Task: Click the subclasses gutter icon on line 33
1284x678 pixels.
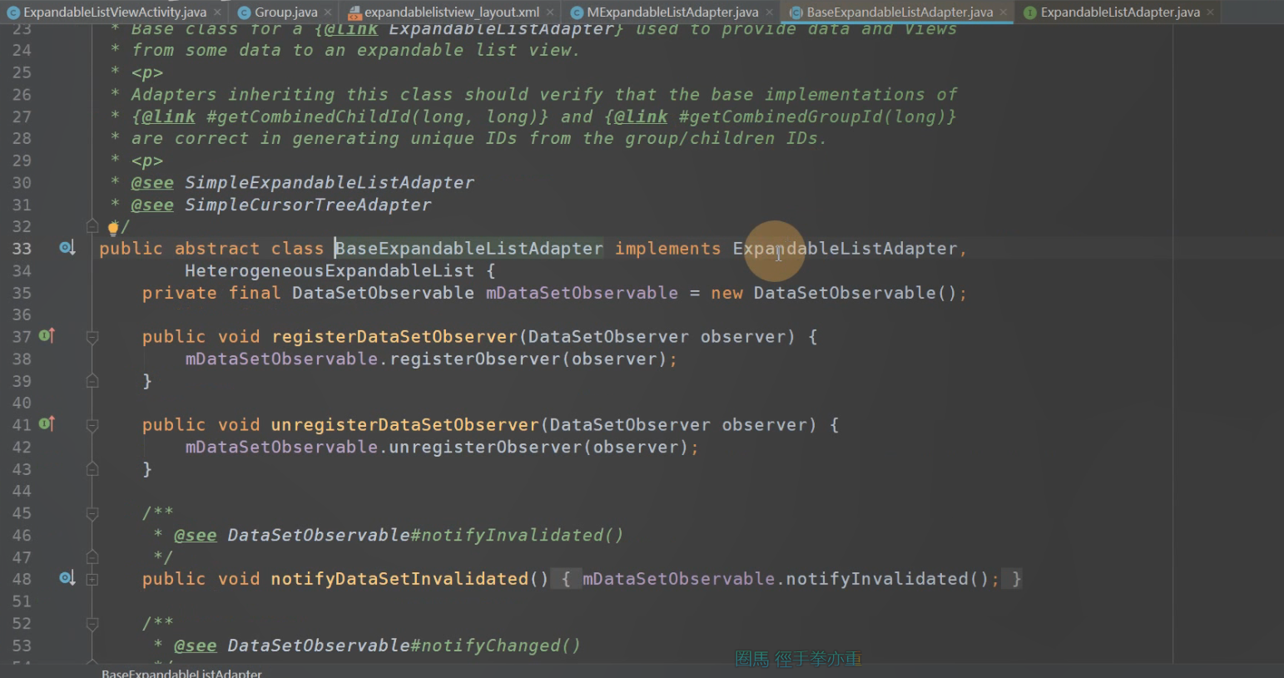Action: pyautogui.click(x=67, y=248)
